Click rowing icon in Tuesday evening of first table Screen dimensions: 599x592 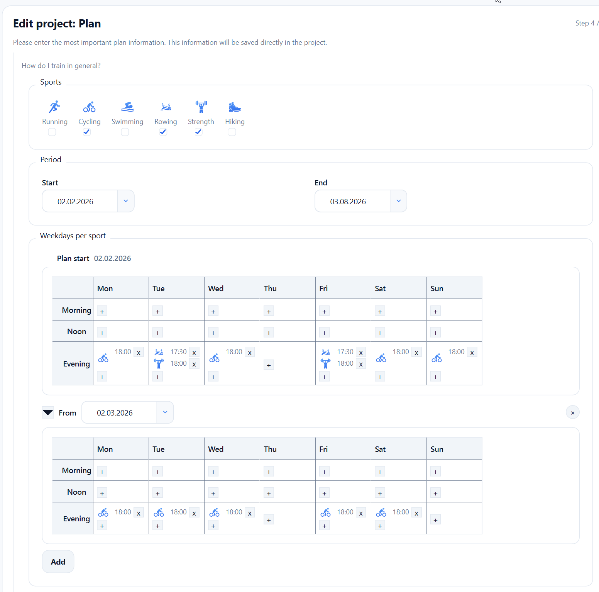159,352
